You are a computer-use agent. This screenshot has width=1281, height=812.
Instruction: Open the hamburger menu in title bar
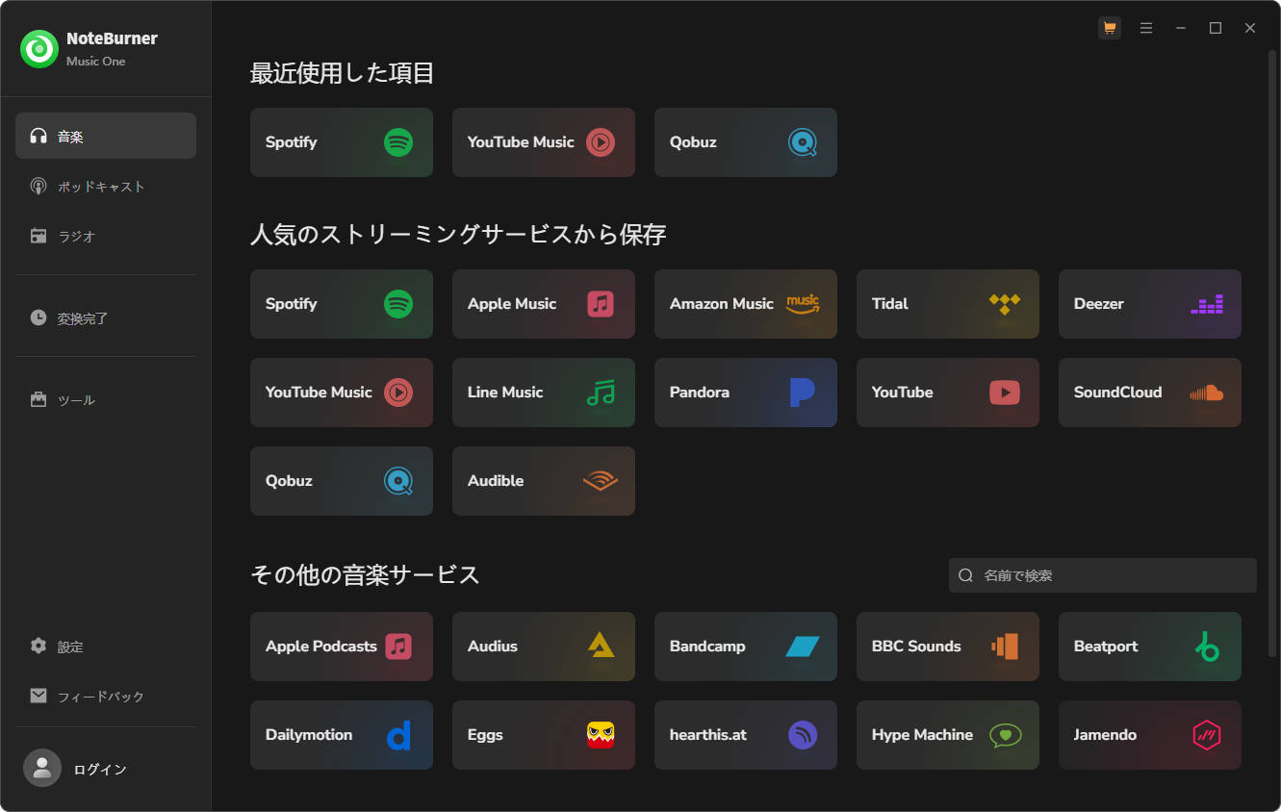click(1146, 28)
